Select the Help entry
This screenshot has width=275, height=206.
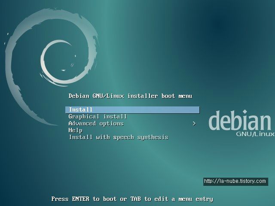click(x=76, y=130)
